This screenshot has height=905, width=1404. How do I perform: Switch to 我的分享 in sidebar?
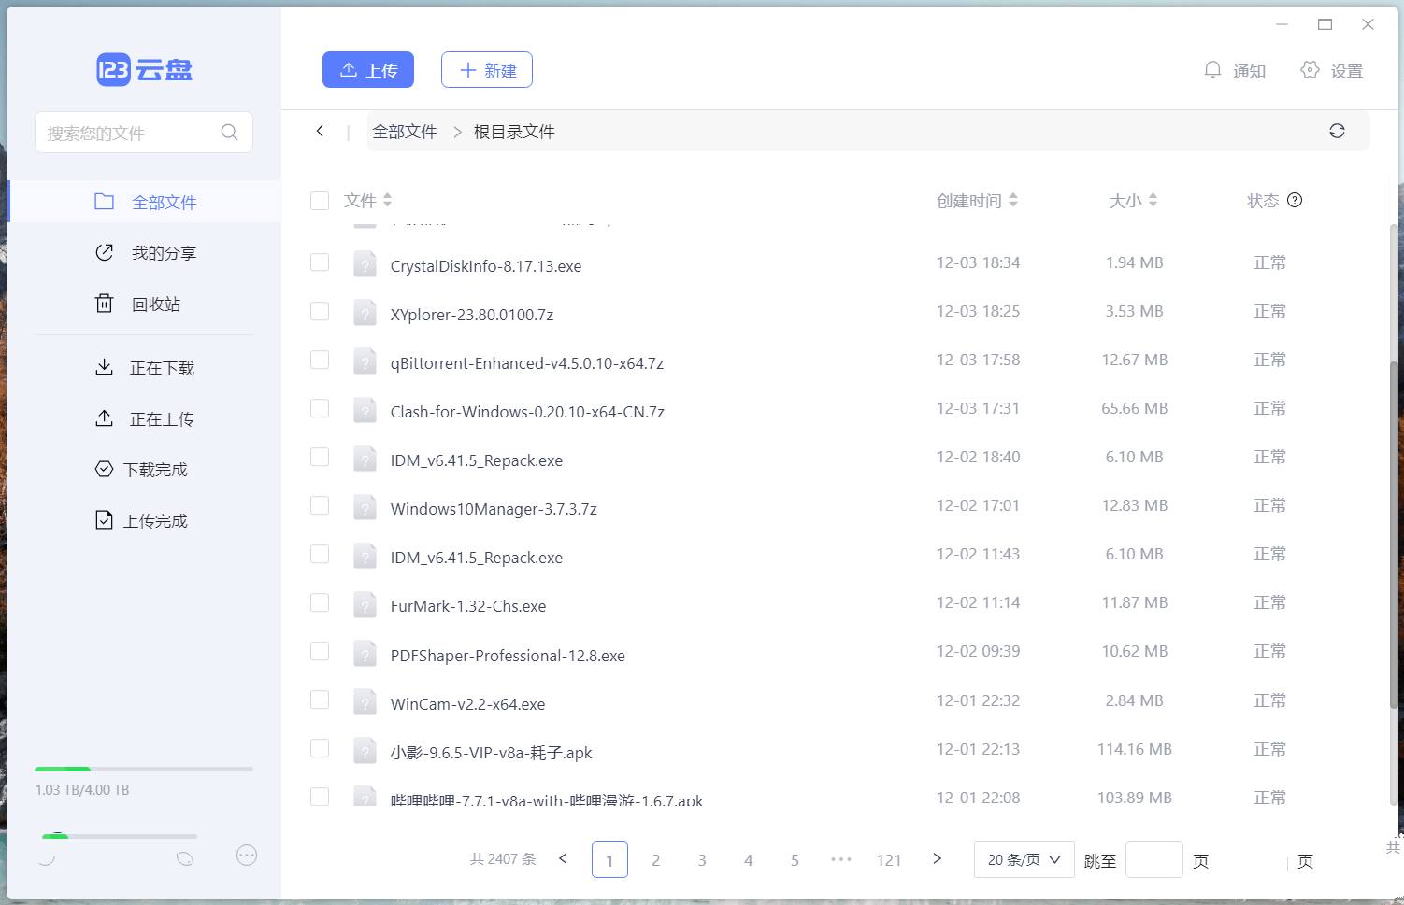pyautogui.click(x=163, y=253)
